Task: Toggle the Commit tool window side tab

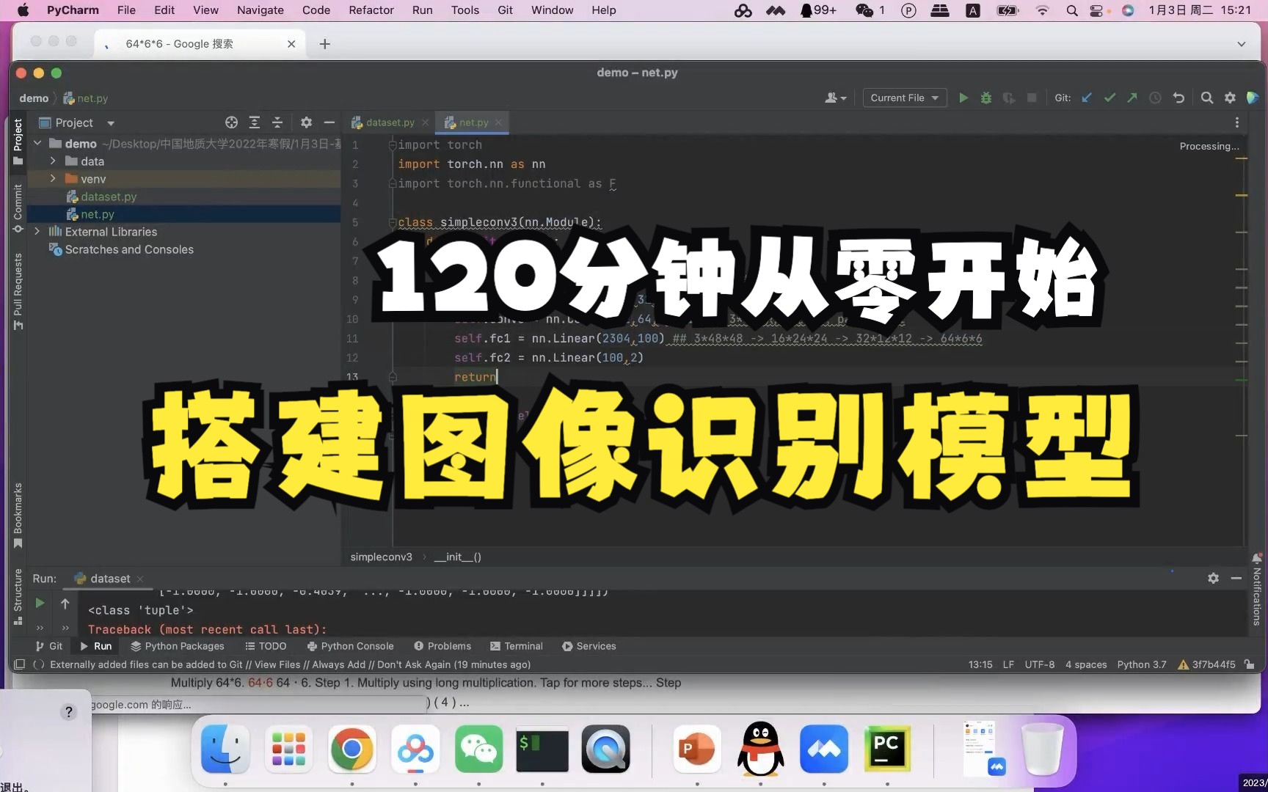Action: (18, 208)
